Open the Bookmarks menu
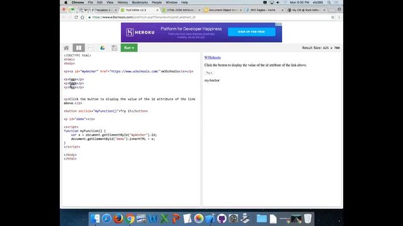The height and width of the screenshot is (226, 403). [x=140, y=3]
